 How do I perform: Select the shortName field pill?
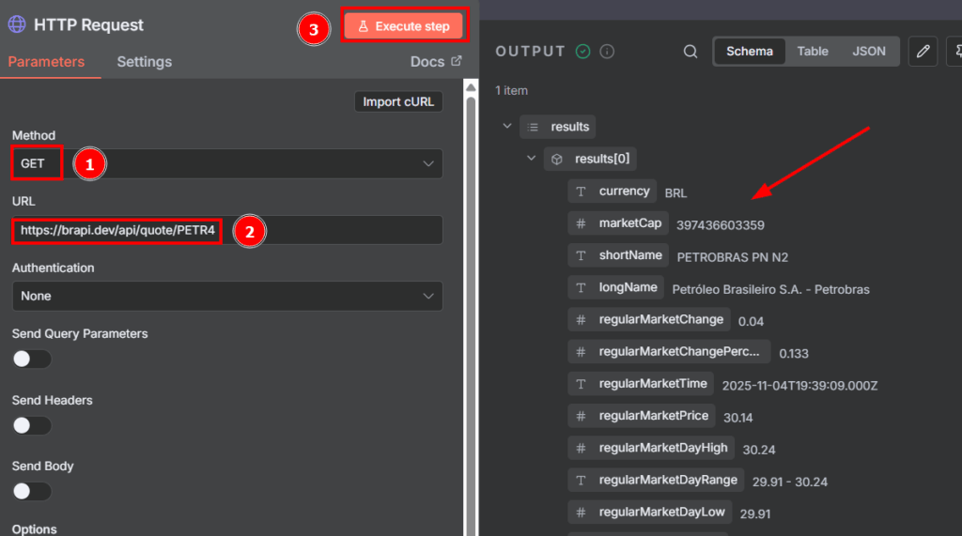[618, 255]
